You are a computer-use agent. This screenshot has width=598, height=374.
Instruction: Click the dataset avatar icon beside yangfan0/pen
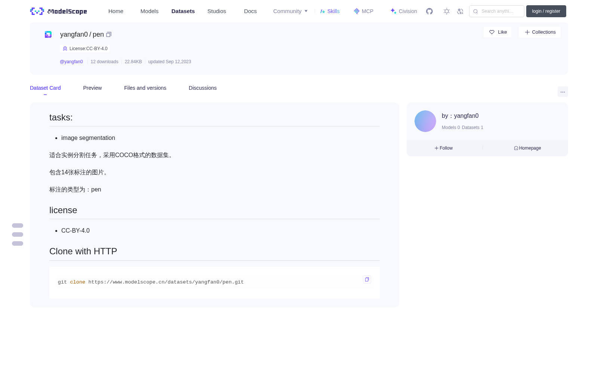(48, 34)
